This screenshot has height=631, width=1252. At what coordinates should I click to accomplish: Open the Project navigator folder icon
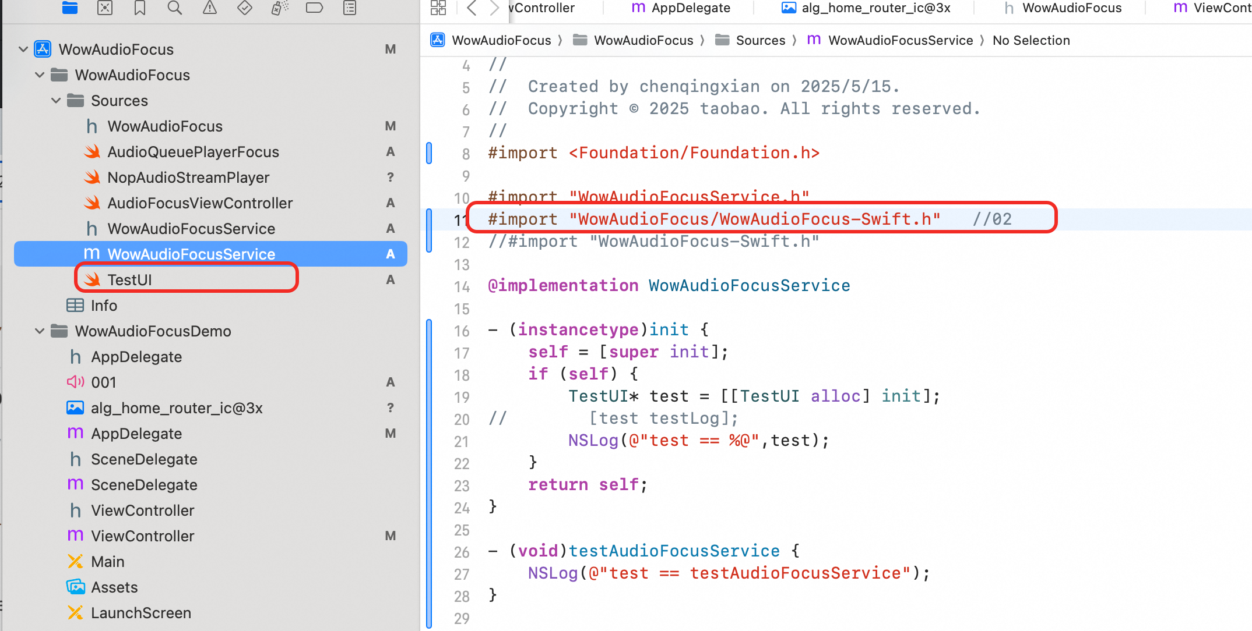(x=70, y=8)
